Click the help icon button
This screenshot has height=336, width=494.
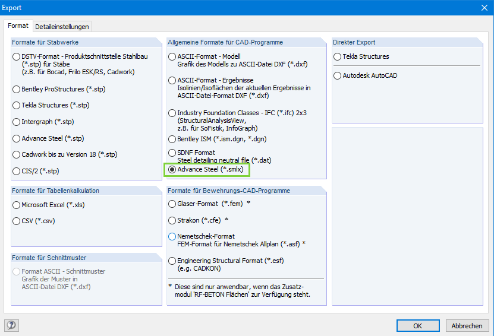pos(11,325)
